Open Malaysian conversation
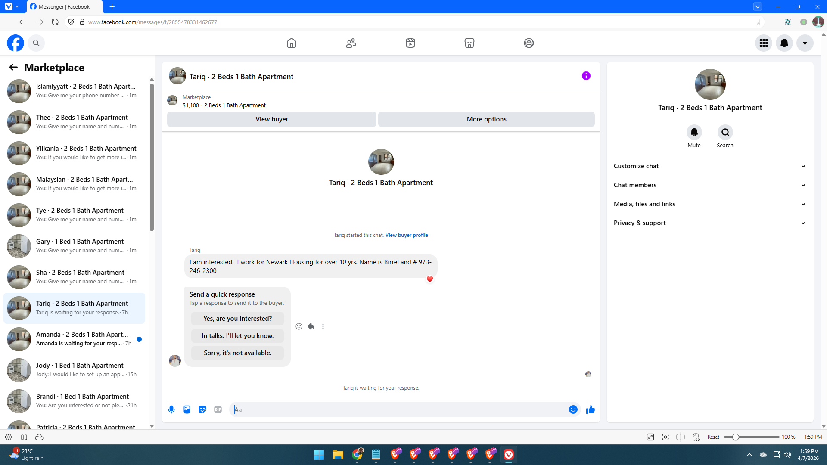 [74, 184]
